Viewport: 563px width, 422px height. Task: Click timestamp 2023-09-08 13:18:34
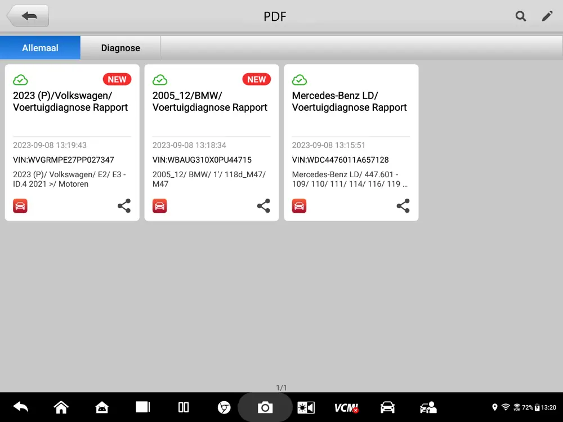pos(189,145)
